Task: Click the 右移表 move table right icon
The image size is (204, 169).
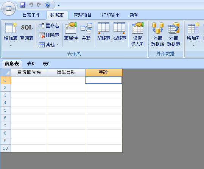Action: click(119, 28)
